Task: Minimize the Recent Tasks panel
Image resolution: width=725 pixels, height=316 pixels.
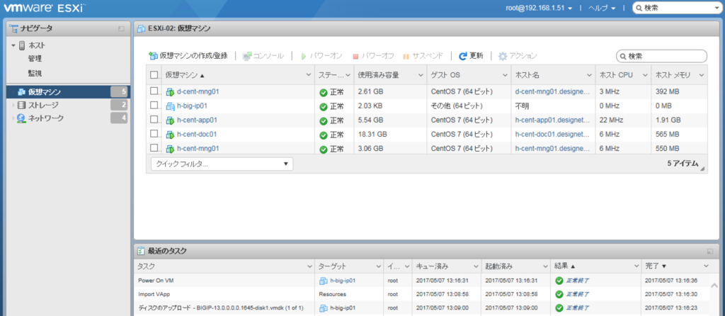Action: pyautogui.click(x=709, y=252)
